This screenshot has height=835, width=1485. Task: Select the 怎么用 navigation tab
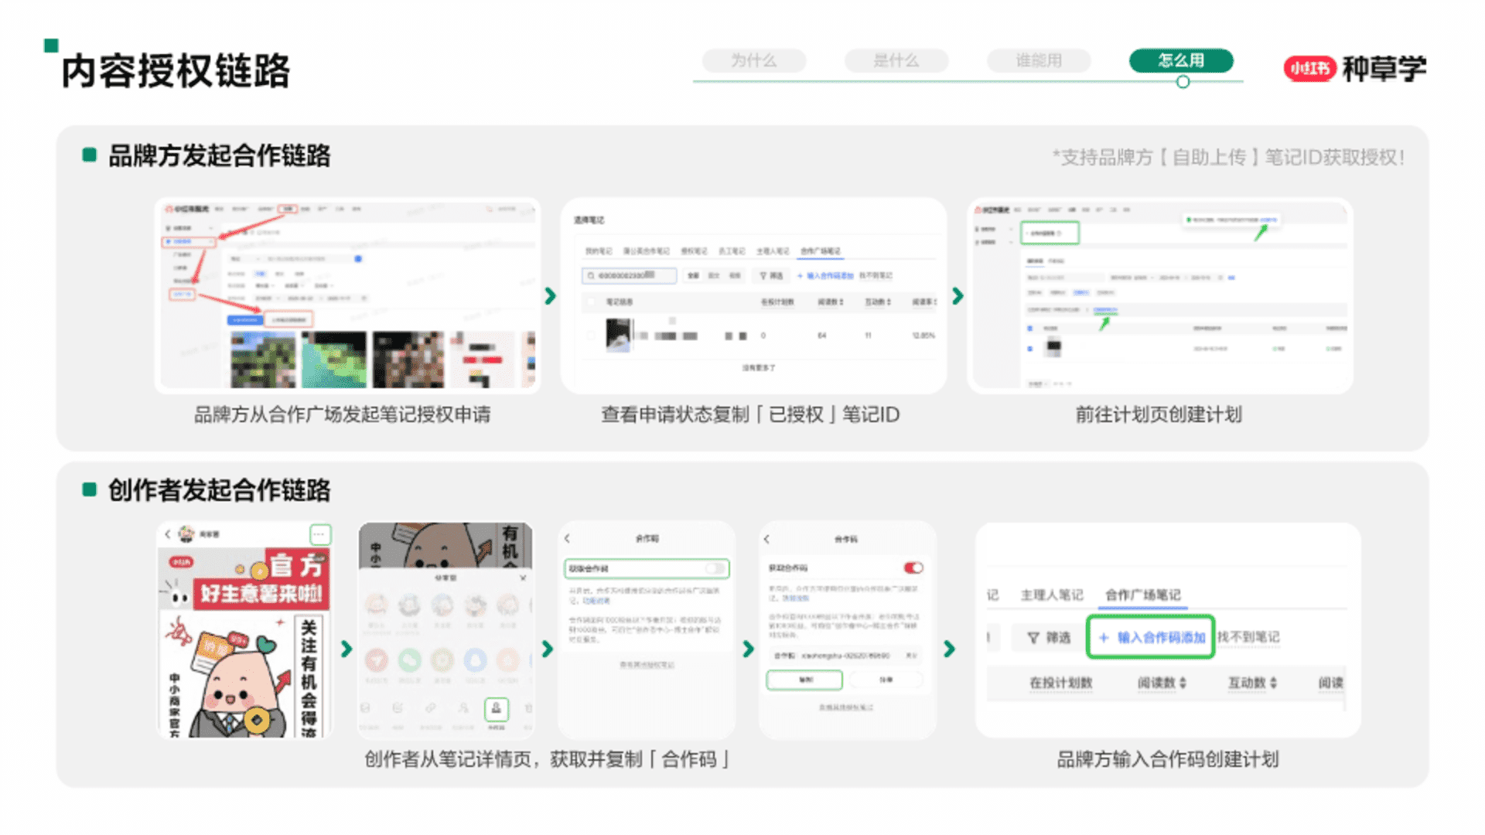pyautogui.click(x=1181, y=60)
